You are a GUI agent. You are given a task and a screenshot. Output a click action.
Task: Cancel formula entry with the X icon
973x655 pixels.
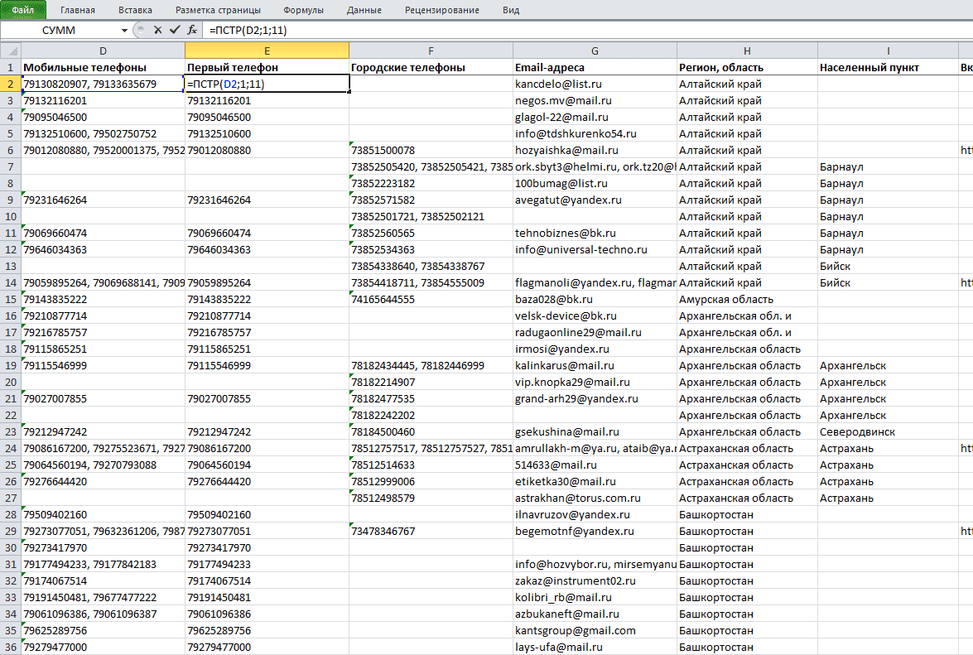[157, 30]
